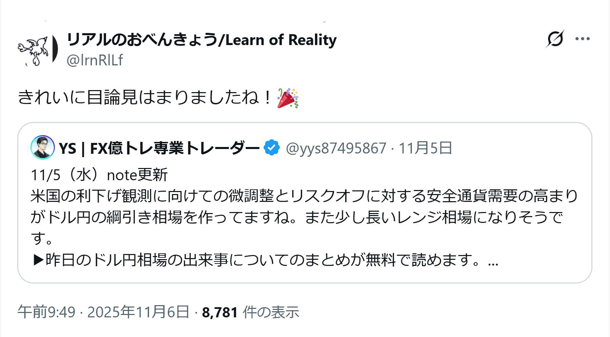
Task: Click the 11/5（水）note更新 line
Action: point(99,175)
